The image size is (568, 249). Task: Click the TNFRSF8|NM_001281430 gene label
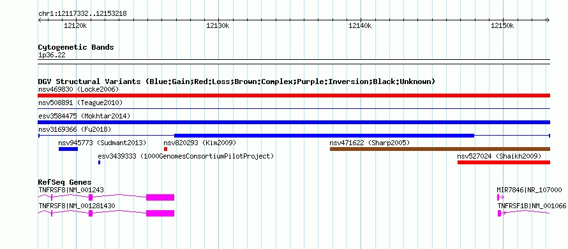click(x=77, y=206)
